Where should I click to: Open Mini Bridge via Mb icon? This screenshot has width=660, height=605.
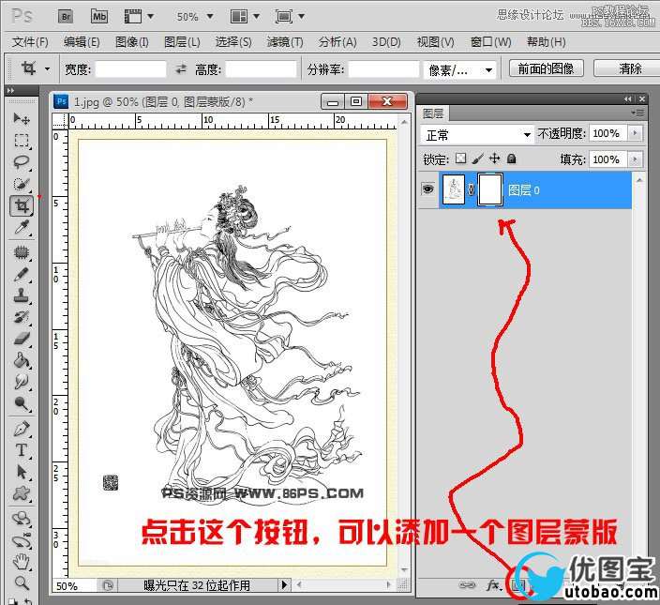[x=99, y=17]
